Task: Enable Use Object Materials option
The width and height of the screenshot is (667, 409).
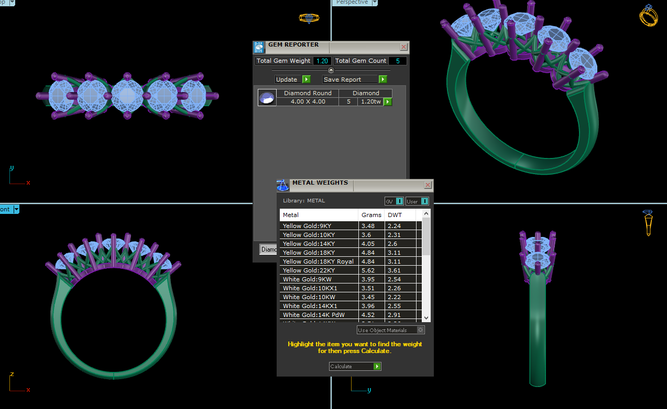Action: pos(420,330)
